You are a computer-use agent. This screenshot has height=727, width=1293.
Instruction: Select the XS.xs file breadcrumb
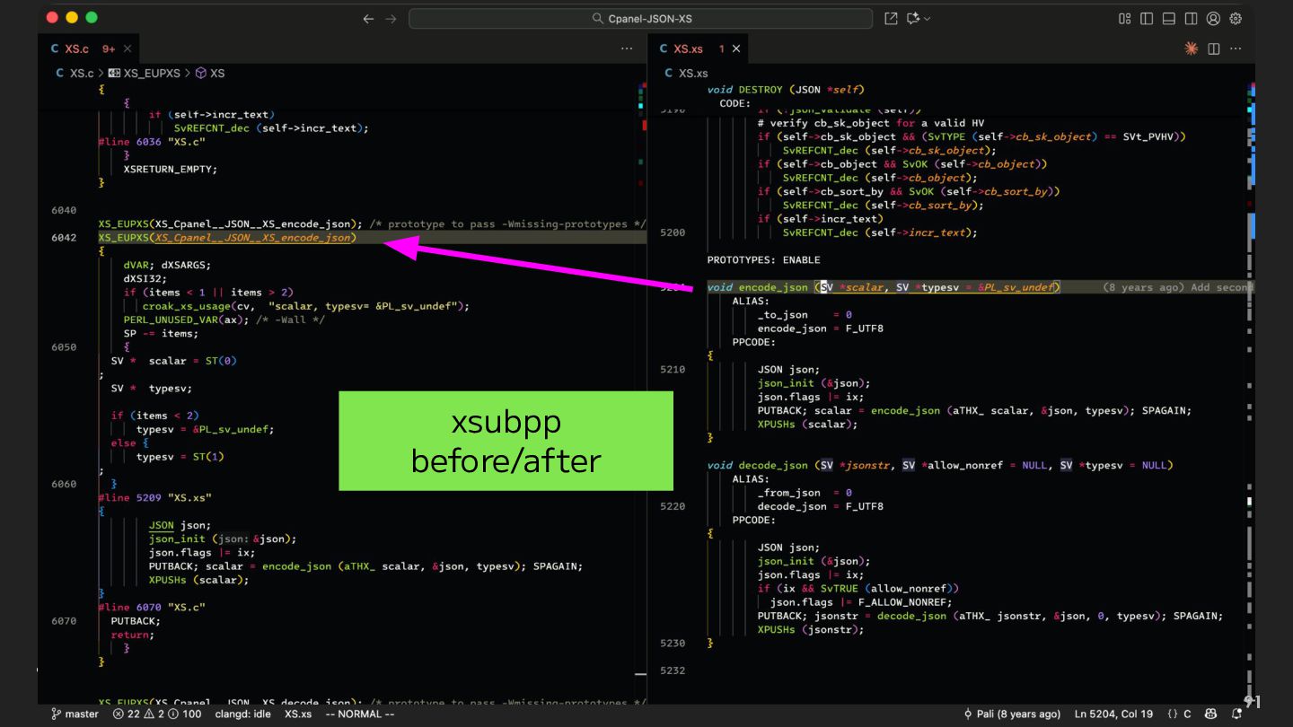[686, 73]
